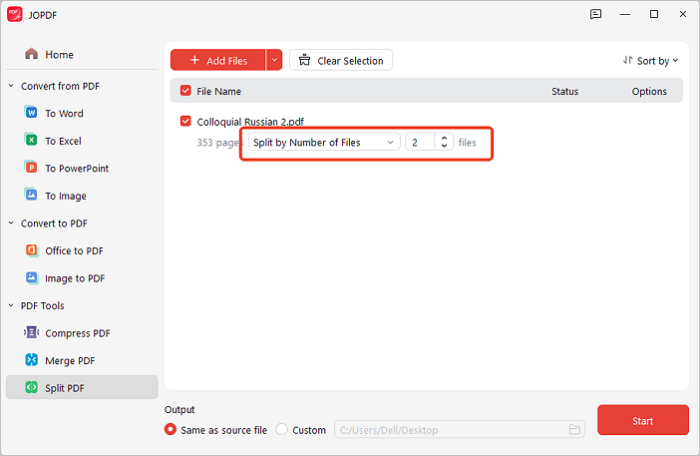Click the To Excel icon
Image resolution: width=700 pixels, height=456 pixels.
click(x=32, y=141)
